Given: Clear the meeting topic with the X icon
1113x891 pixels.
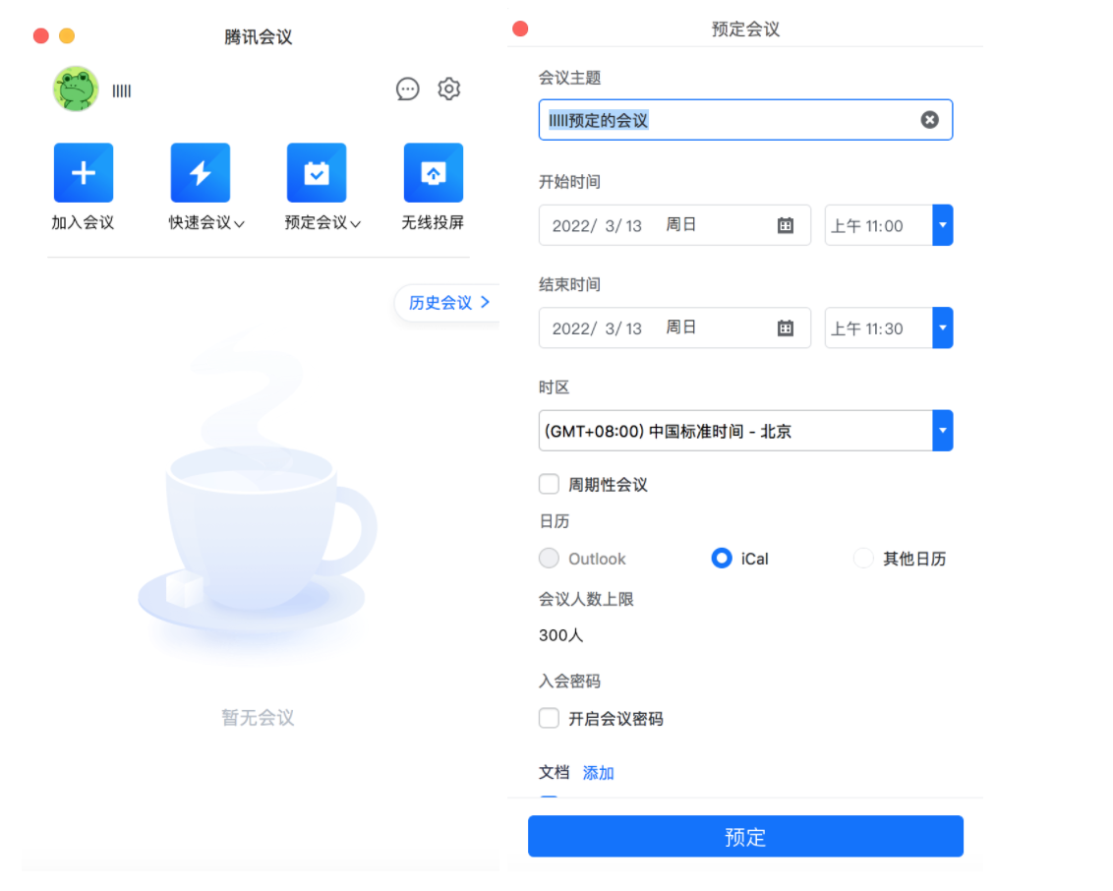Looking at the screenshot, I should pyautogui.click(x=929, y=119).
